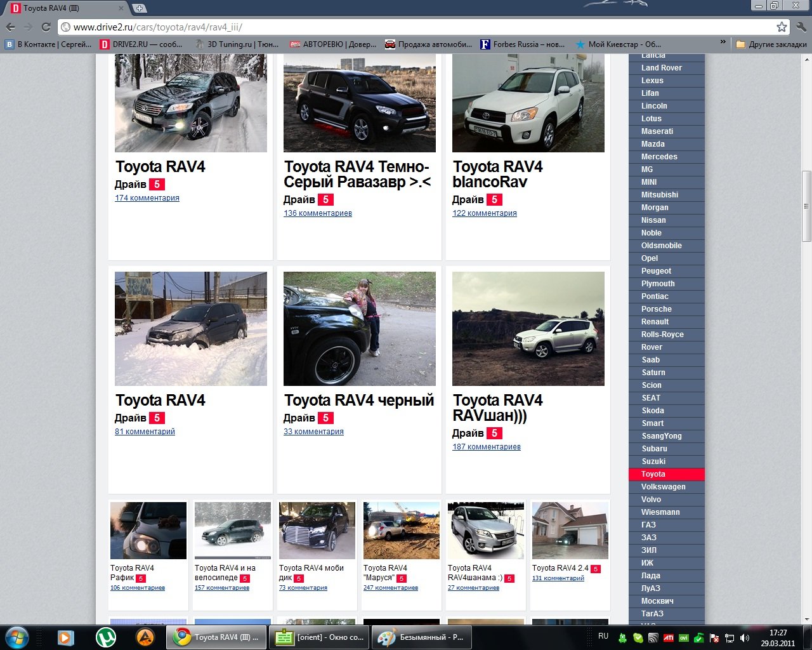Select Mitsubishi in the brand list
The width and height of the screenshot is (812, 650).
[667, 195]
